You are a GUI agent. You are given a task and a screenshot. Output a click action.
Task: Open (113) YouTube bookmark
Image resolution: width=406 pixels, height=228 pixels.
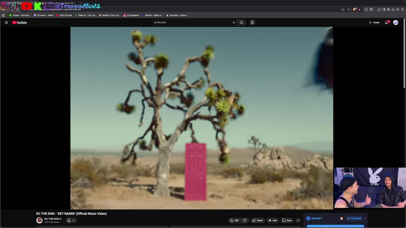pos(64,15)
